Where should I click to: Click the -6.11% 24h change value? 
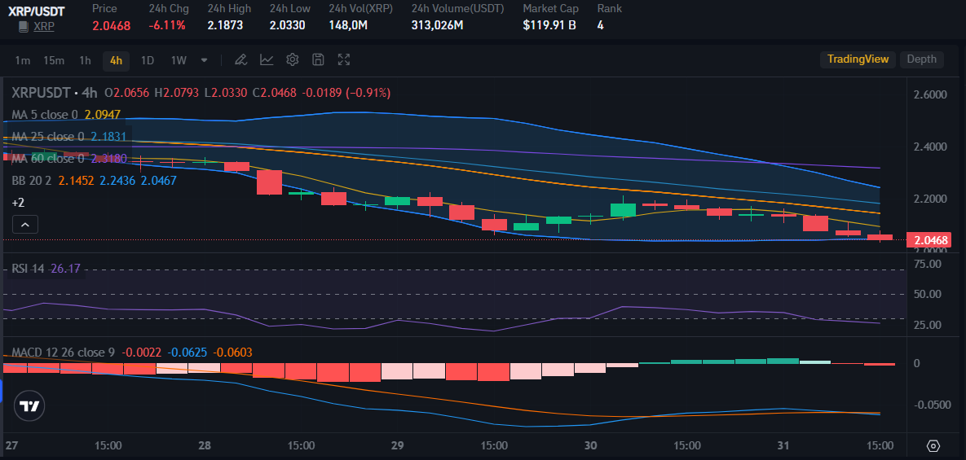(167, 26)
